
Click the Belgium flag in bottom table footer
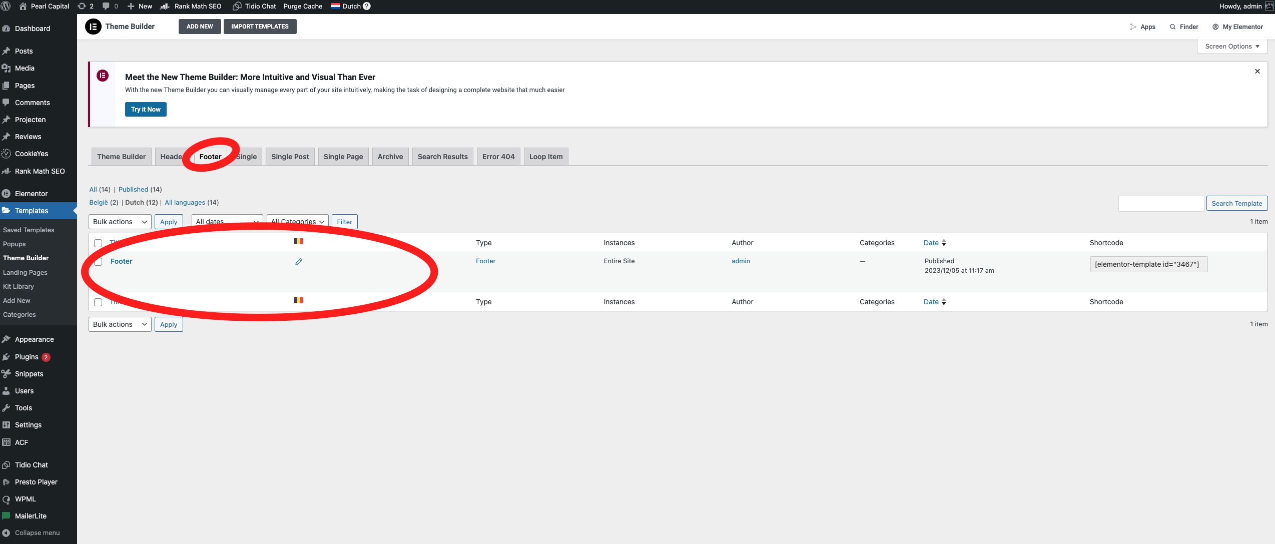(x=299, y=300)
